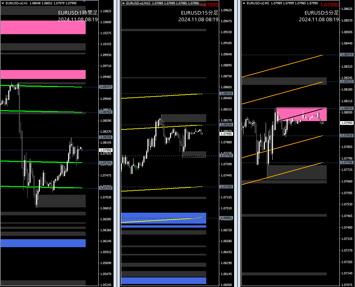Select the green line at 1.07731 on H1
The image size is (355, 287).
point(42,162)
